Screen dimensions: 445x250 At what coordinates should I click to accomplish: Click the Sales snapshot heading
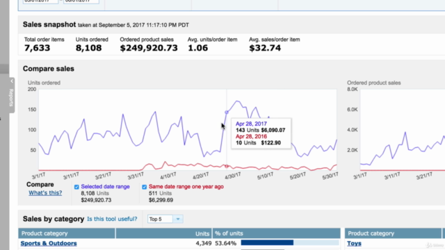coord(49,25)
